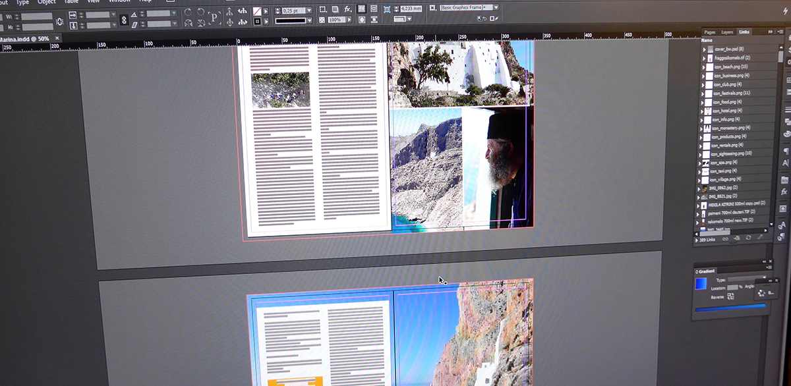Click the gradient ramp bar
791x386 pixels.
click(730, 308)
